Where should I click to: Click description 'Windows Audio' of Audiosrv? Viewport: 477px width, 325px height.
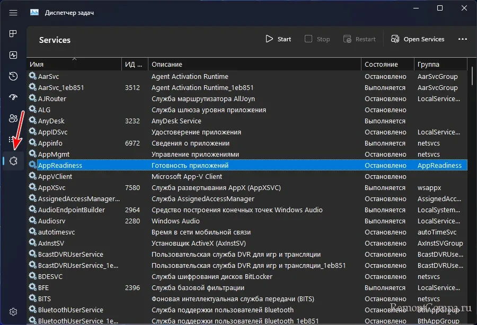[175, 221]
